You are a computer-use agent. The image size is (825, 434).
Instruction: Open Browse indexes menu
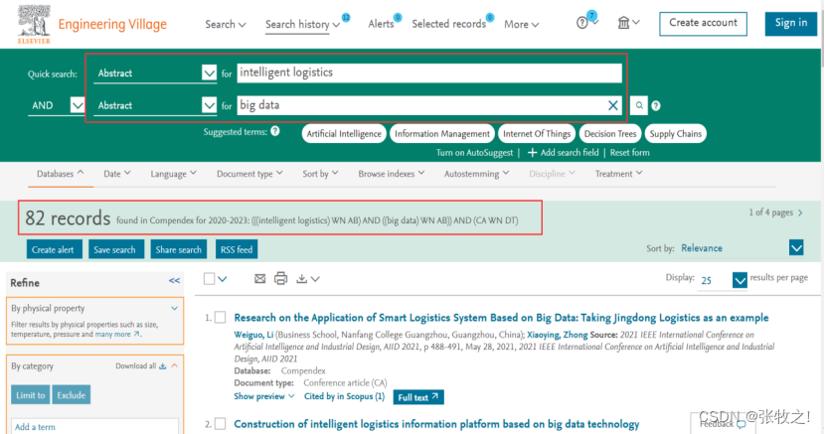(x=391, y=174)
